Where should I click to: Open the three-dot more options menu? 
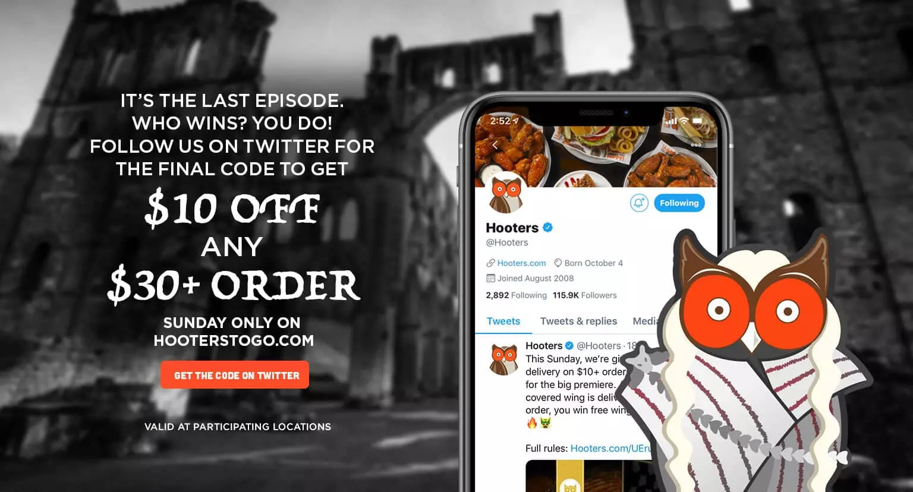coord(696,145)
